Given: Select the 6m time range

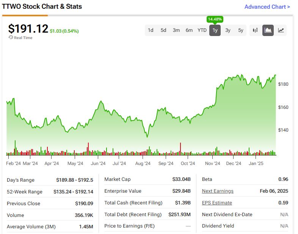Looking at the screenshot, I should [189, 30].
